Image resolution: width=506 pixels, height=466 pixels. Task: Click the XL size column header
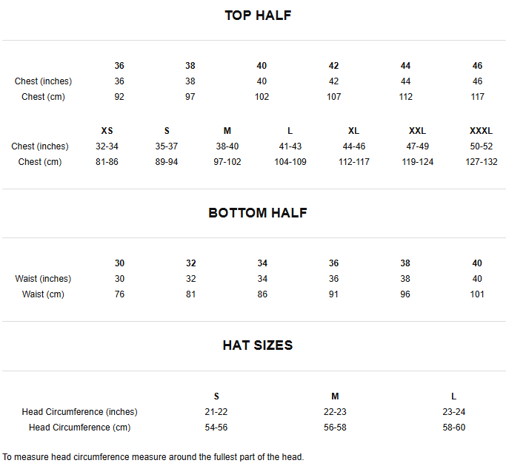353,131
